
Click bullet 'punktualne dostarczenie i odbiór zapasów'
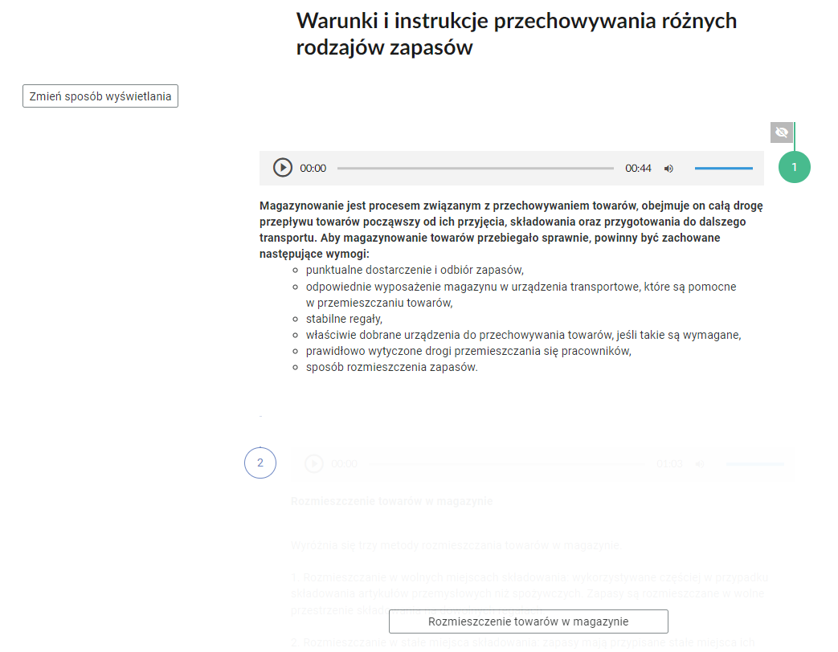tap(415, 270)
